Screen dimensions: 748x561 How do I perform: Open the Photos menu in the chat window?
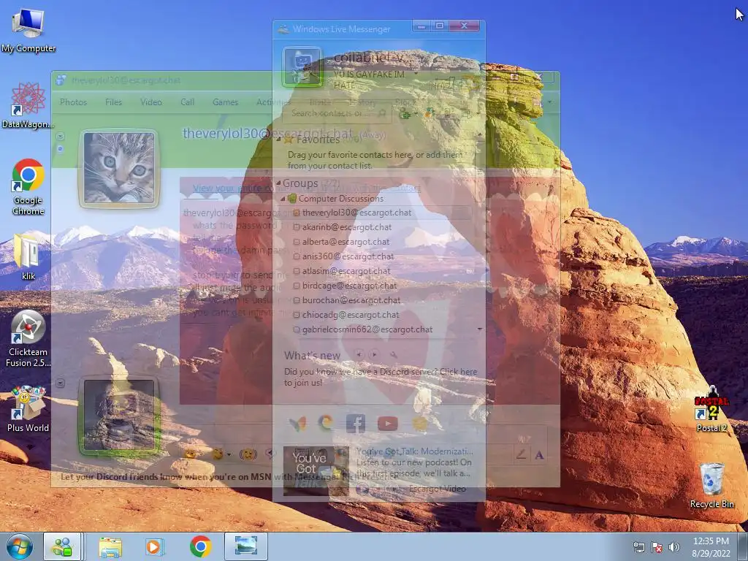coord(73,102)
